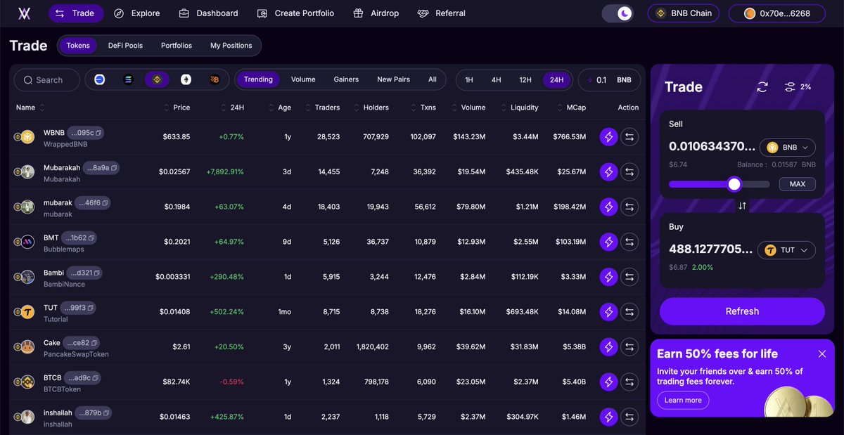Copy TUT contract address ...99f3
Viewport: 844px width, 435px height.
click(91, 308)
